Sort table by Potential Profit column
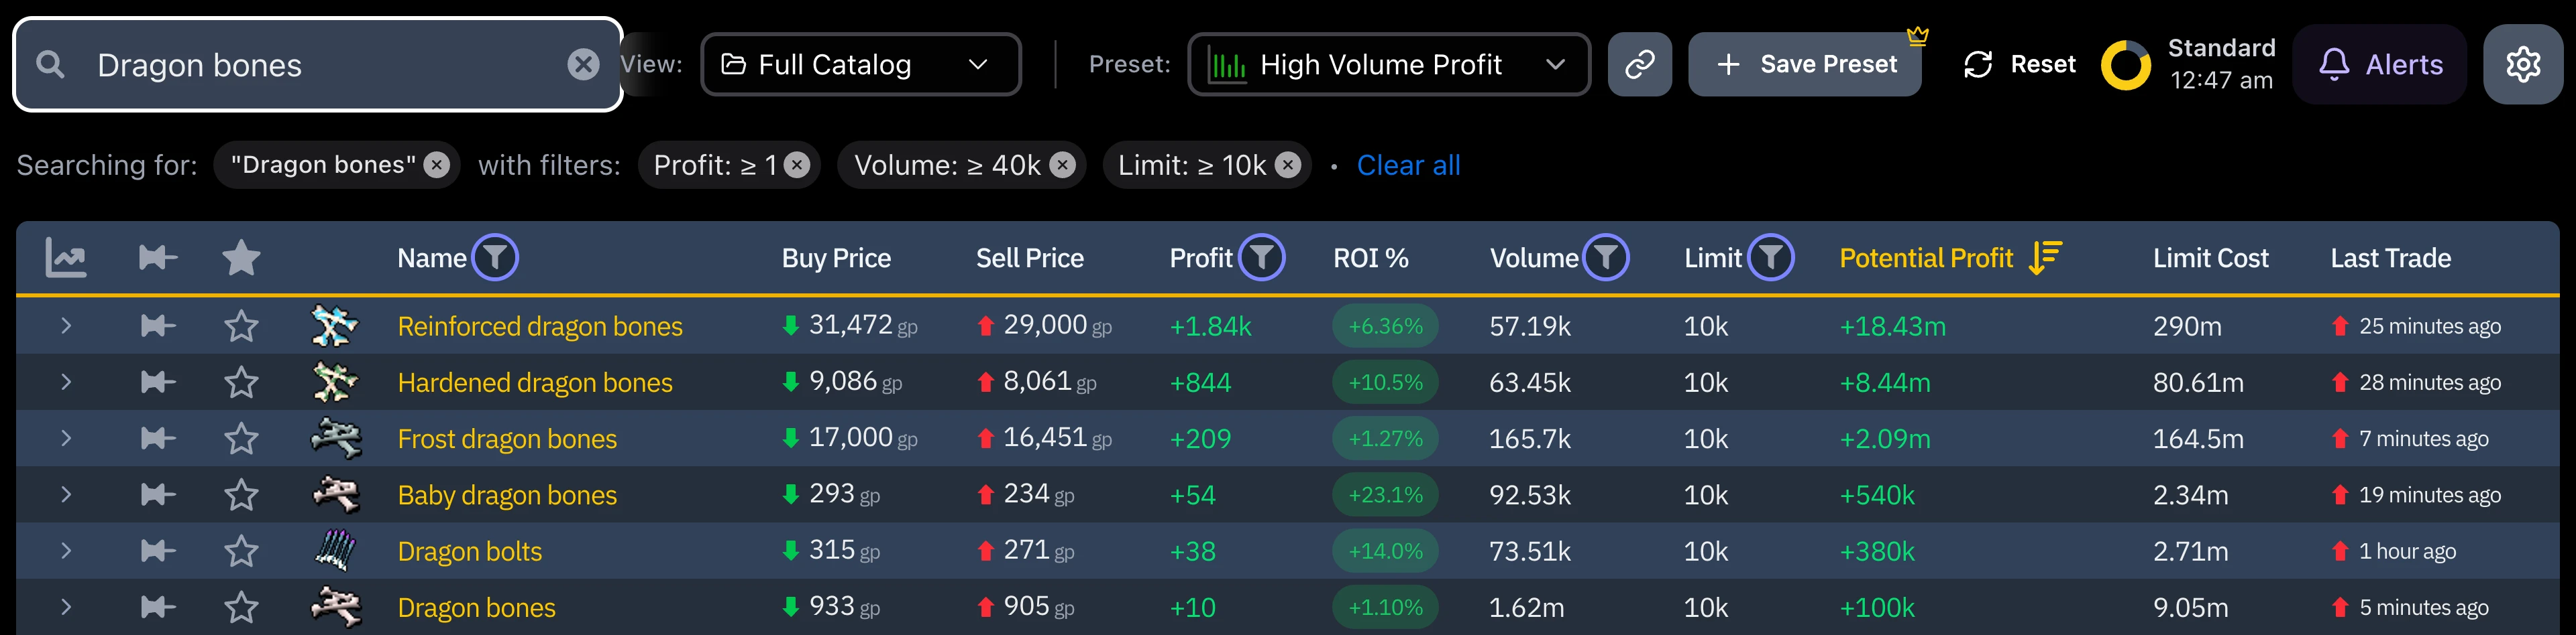This screenshot has width=2576, height=635. click(x=1950, y=259)
